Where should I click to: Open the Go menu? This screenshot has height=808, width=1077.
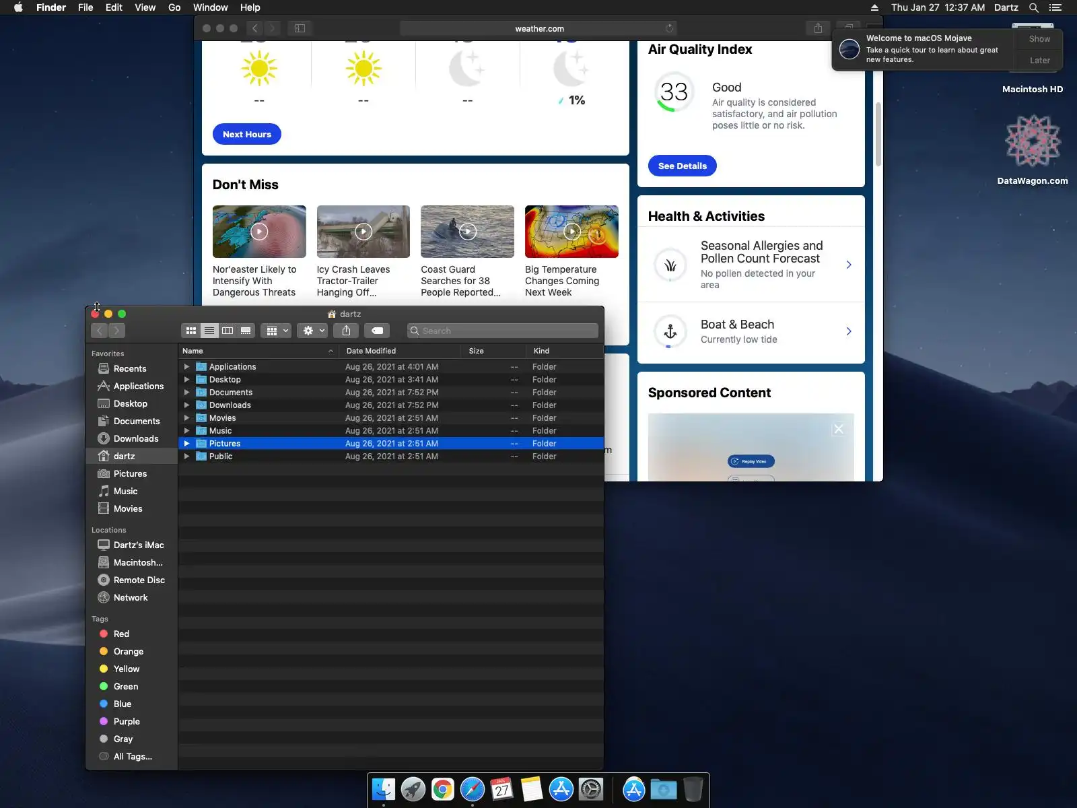pos(174,7)
